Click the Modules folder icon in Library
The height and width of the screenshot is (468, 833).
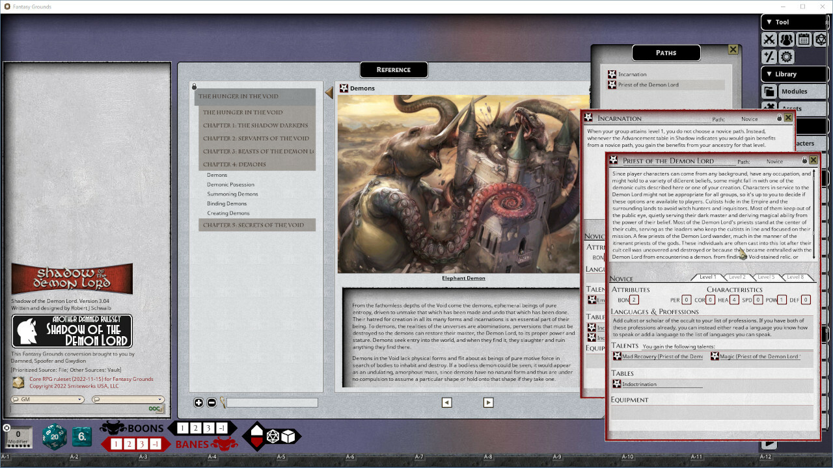coord(769,92)
